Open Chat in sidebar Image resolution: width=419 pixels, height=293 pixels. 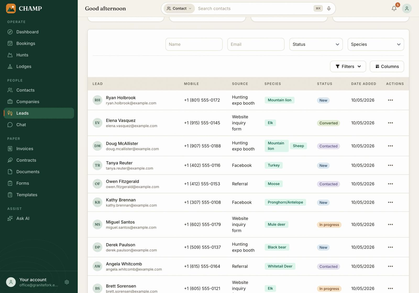pos(39,125)
